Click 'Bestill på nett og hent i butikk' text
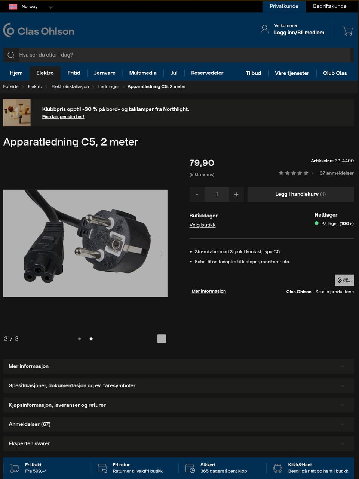The image size is (359, 479). (318, 471)
